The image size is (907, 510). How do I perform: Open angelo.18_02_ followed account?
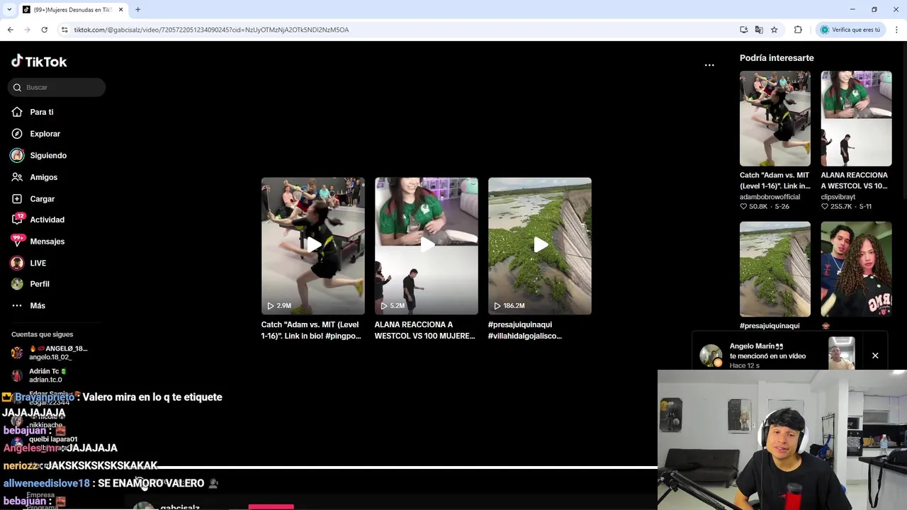point(50,353)
